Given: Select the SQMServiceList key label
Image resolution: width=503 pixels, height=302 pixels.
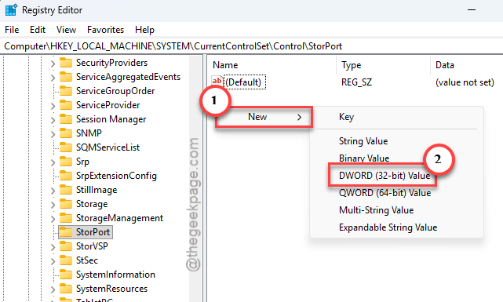Looking at the screenshot, I should click(108, 147).
